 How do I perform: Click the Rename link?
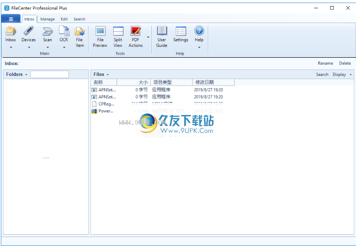(x=325, y=63)
